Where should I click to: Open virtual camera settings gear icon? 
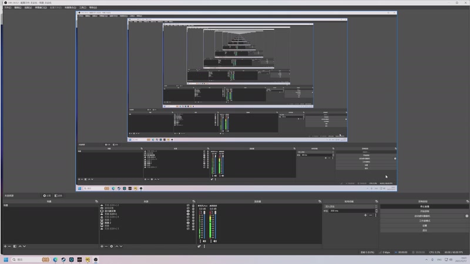(466, 216)
